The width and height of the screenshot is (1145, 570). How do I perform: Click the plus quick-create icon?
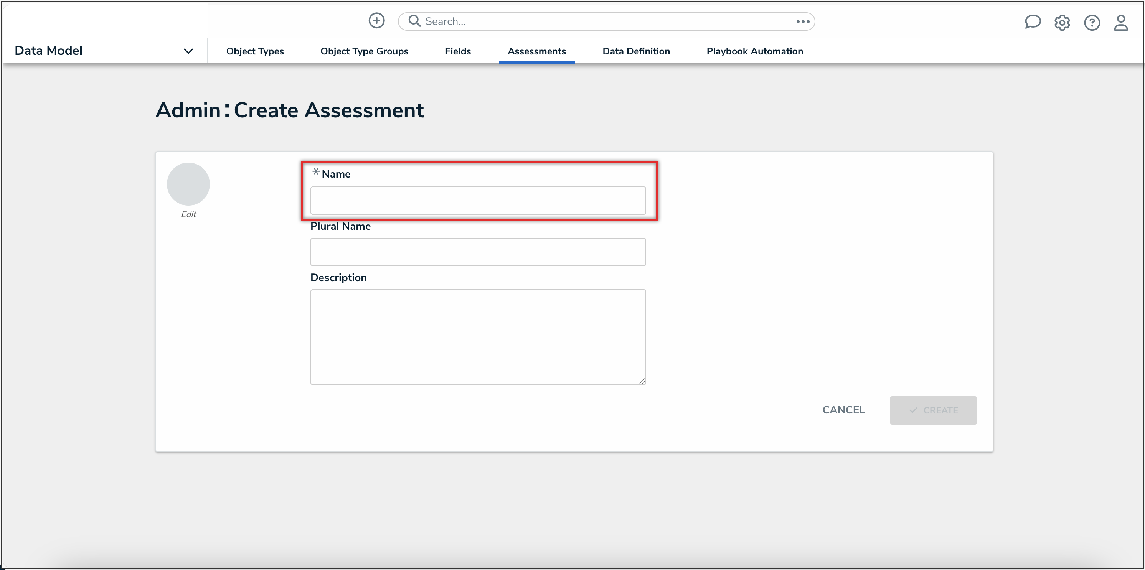[376, 20]
